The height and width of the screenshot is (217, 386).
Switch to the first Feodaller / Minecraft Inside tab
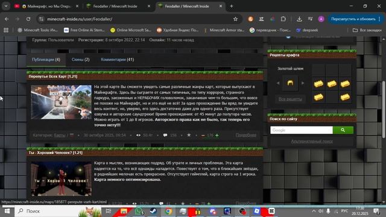(115, 6)
